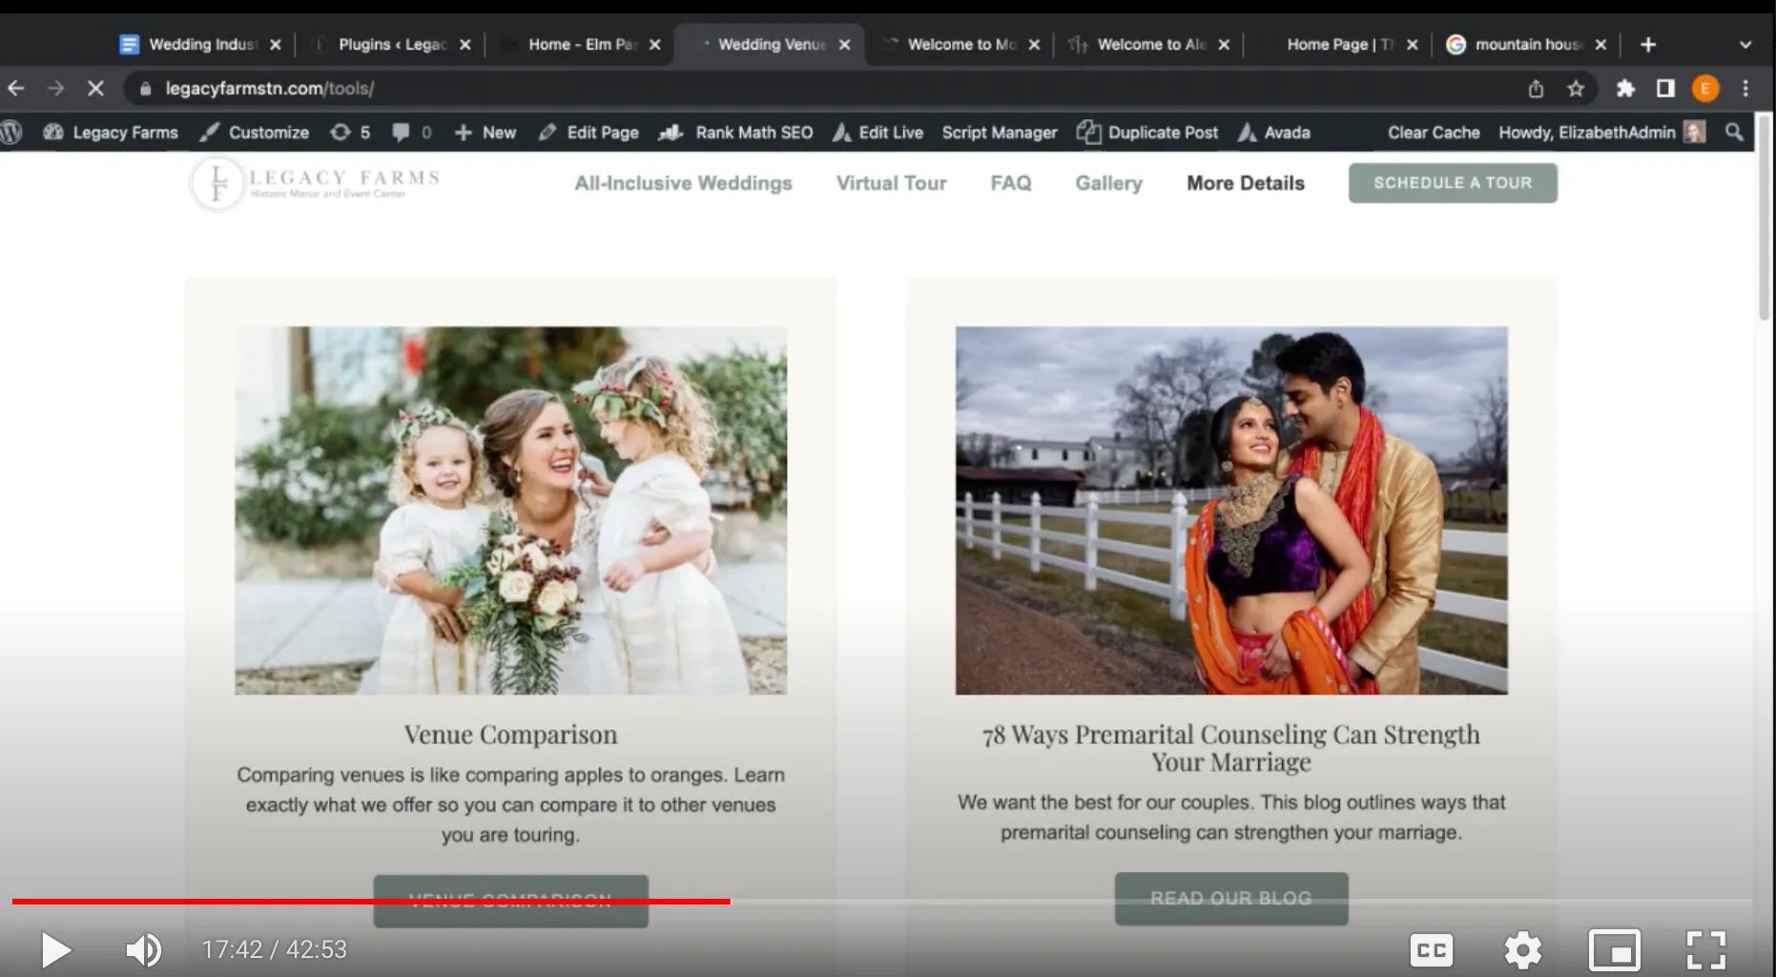1776x977 pixels.
Task: Click the Venue Comparison button
Action: pos(510,900)
